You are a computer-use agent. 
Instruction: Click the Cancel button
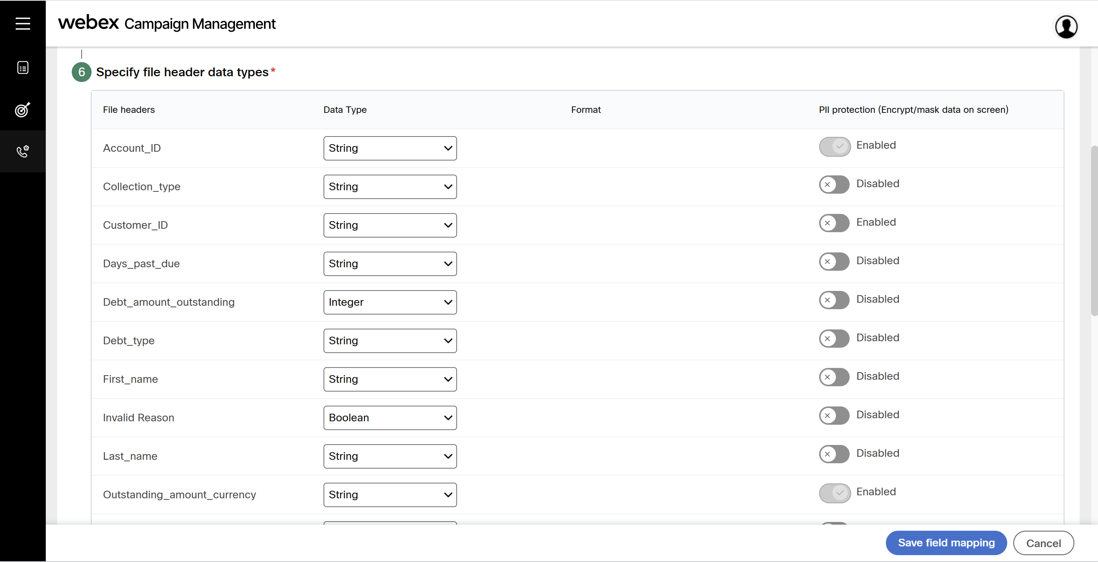coord(1043,543)
